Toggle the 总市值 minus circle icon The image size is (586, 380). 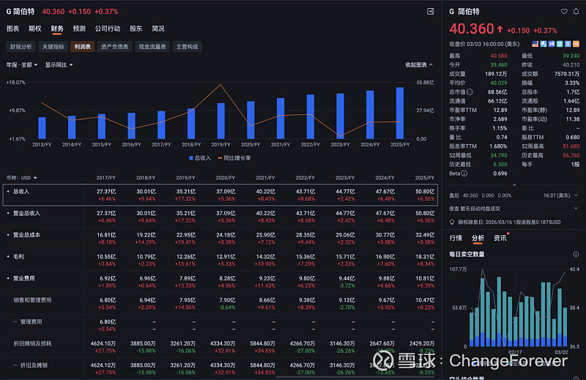click(470, 92)
